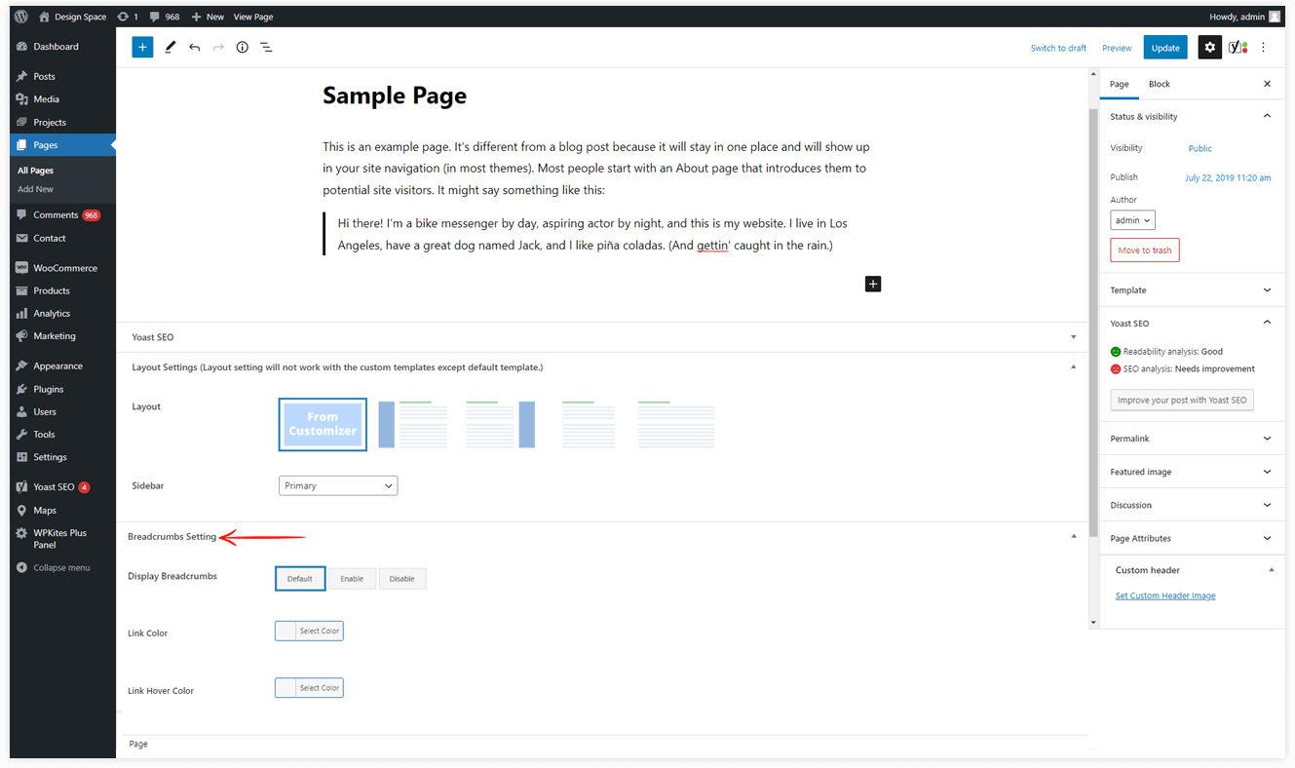Choose the Disable breadcrumbs option

pyautogui.click(x=402, y=579)
